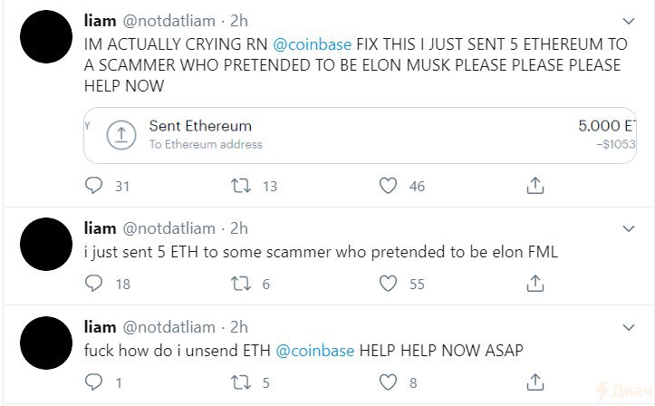The image size is (655, 406).
Task: Share the Sent Ethereum tweet
Action: click(535, 186)
